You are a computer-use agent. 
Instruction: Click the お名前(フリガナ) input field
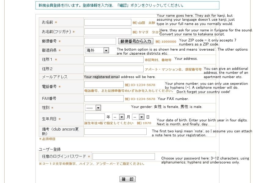pyautogui.click(x=108, y=32)
